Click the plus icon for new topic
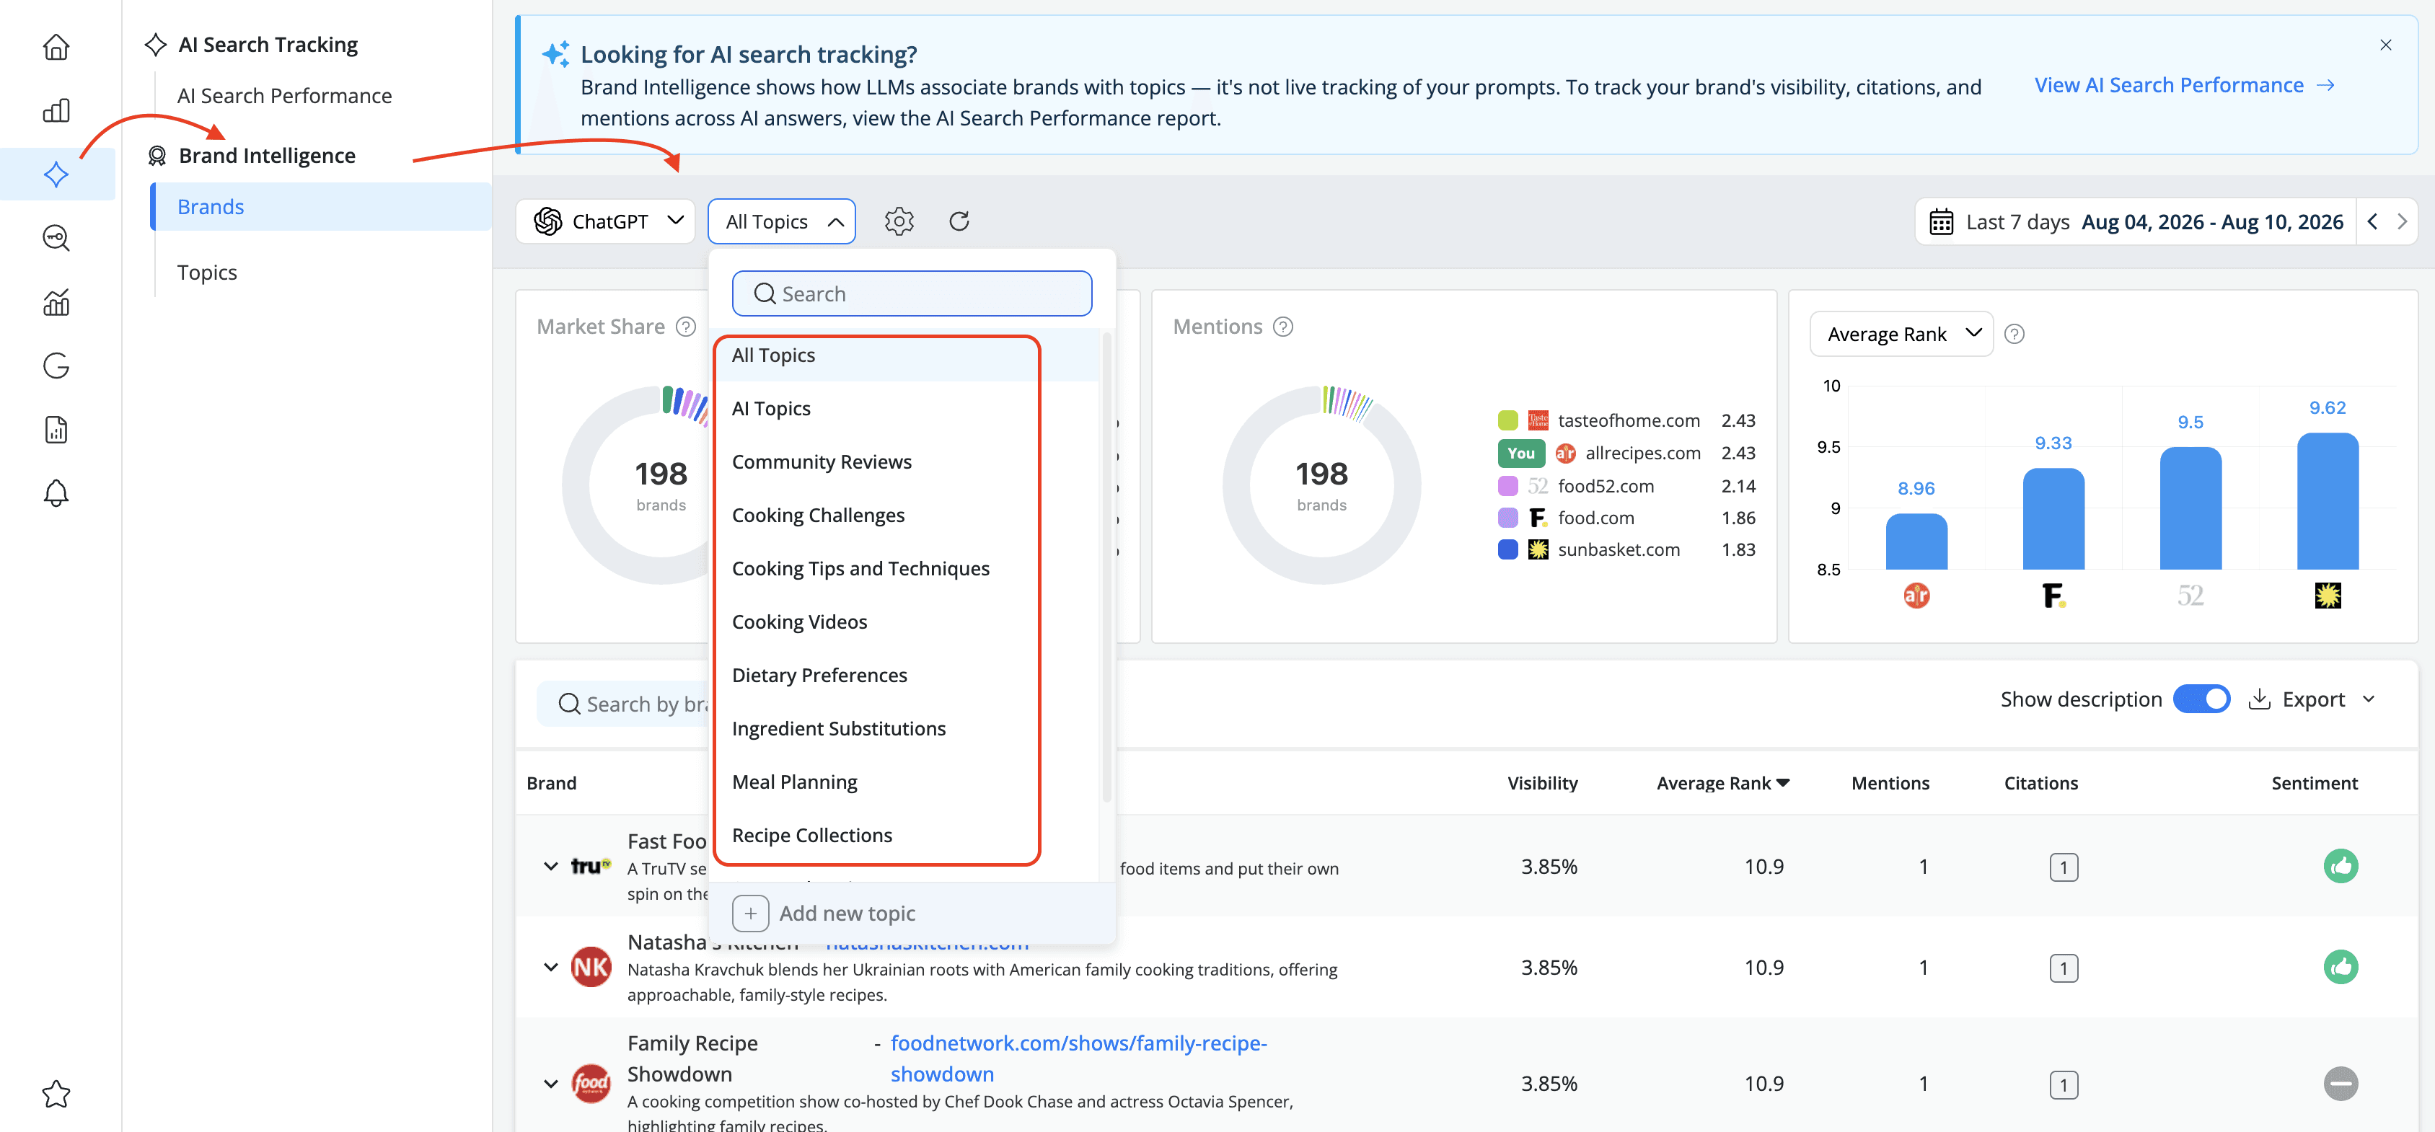Screen dimensions: 2435x1132 (749, 913)
